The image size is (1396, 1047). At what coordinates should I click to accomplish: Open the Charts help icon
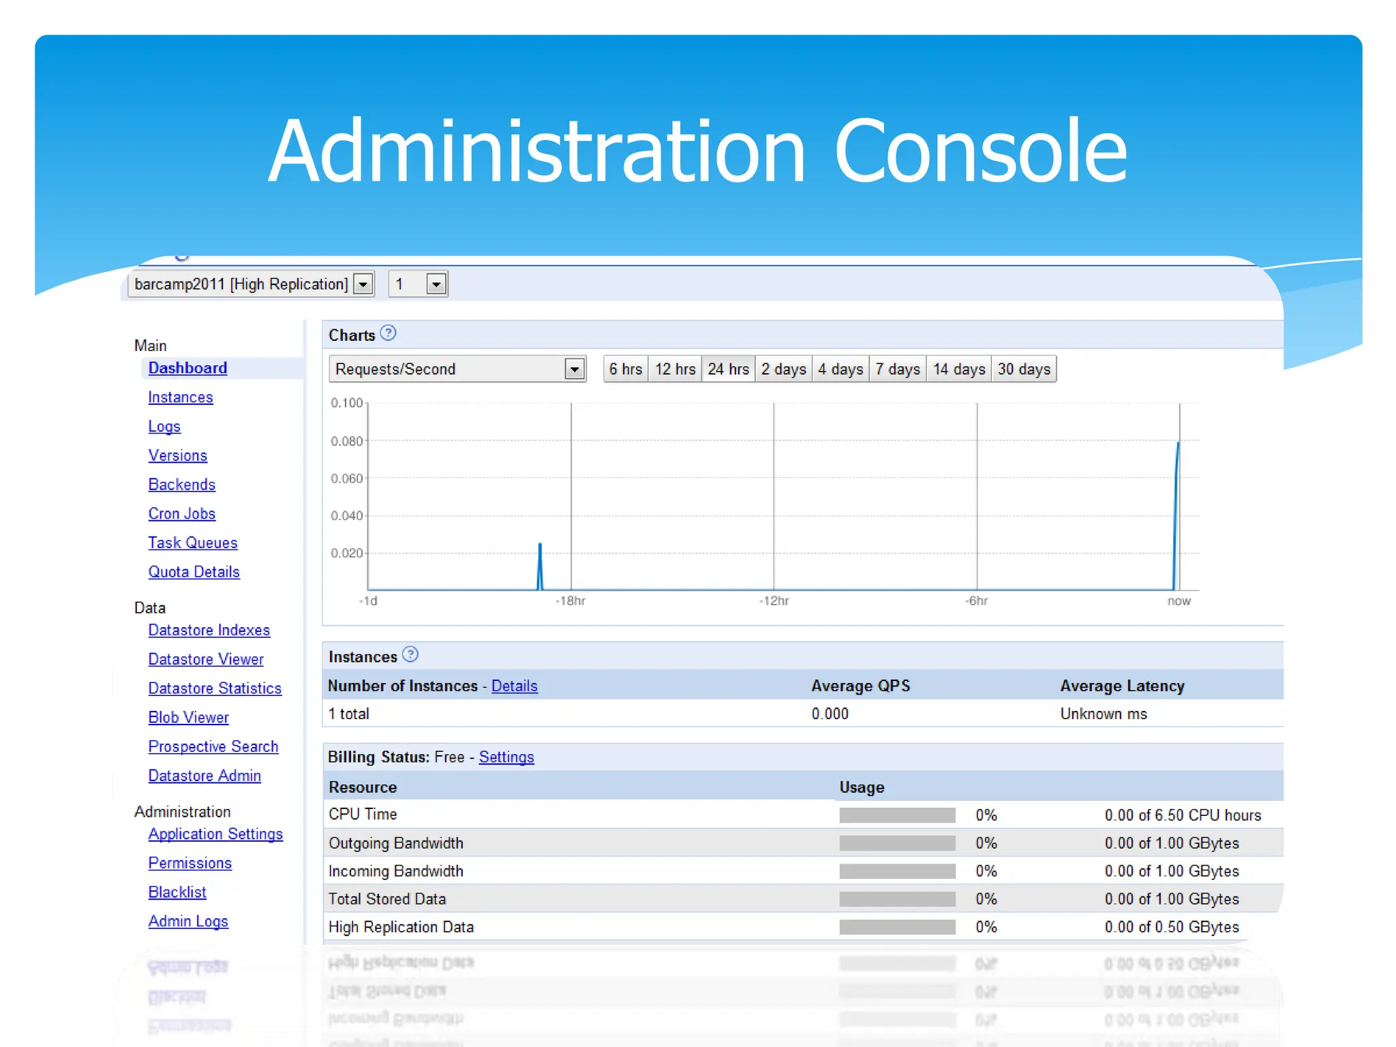point(388,333)
